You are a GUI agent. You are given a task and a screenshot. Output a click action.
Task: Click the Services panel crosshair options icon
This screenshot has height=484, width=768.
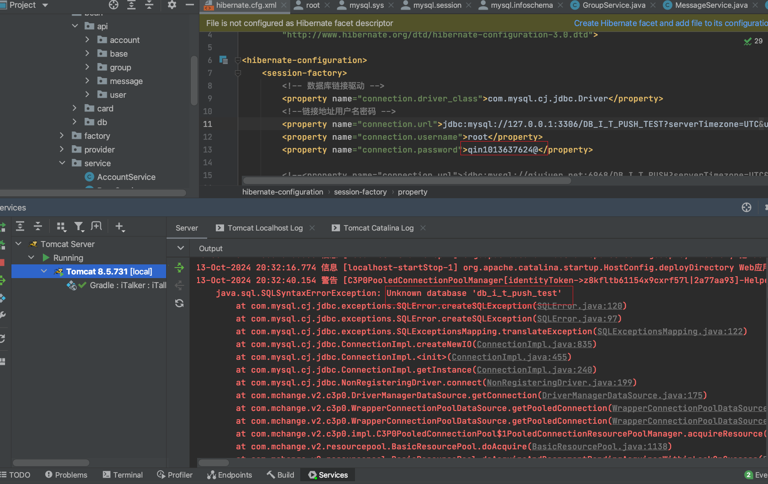tap(747, 208)
